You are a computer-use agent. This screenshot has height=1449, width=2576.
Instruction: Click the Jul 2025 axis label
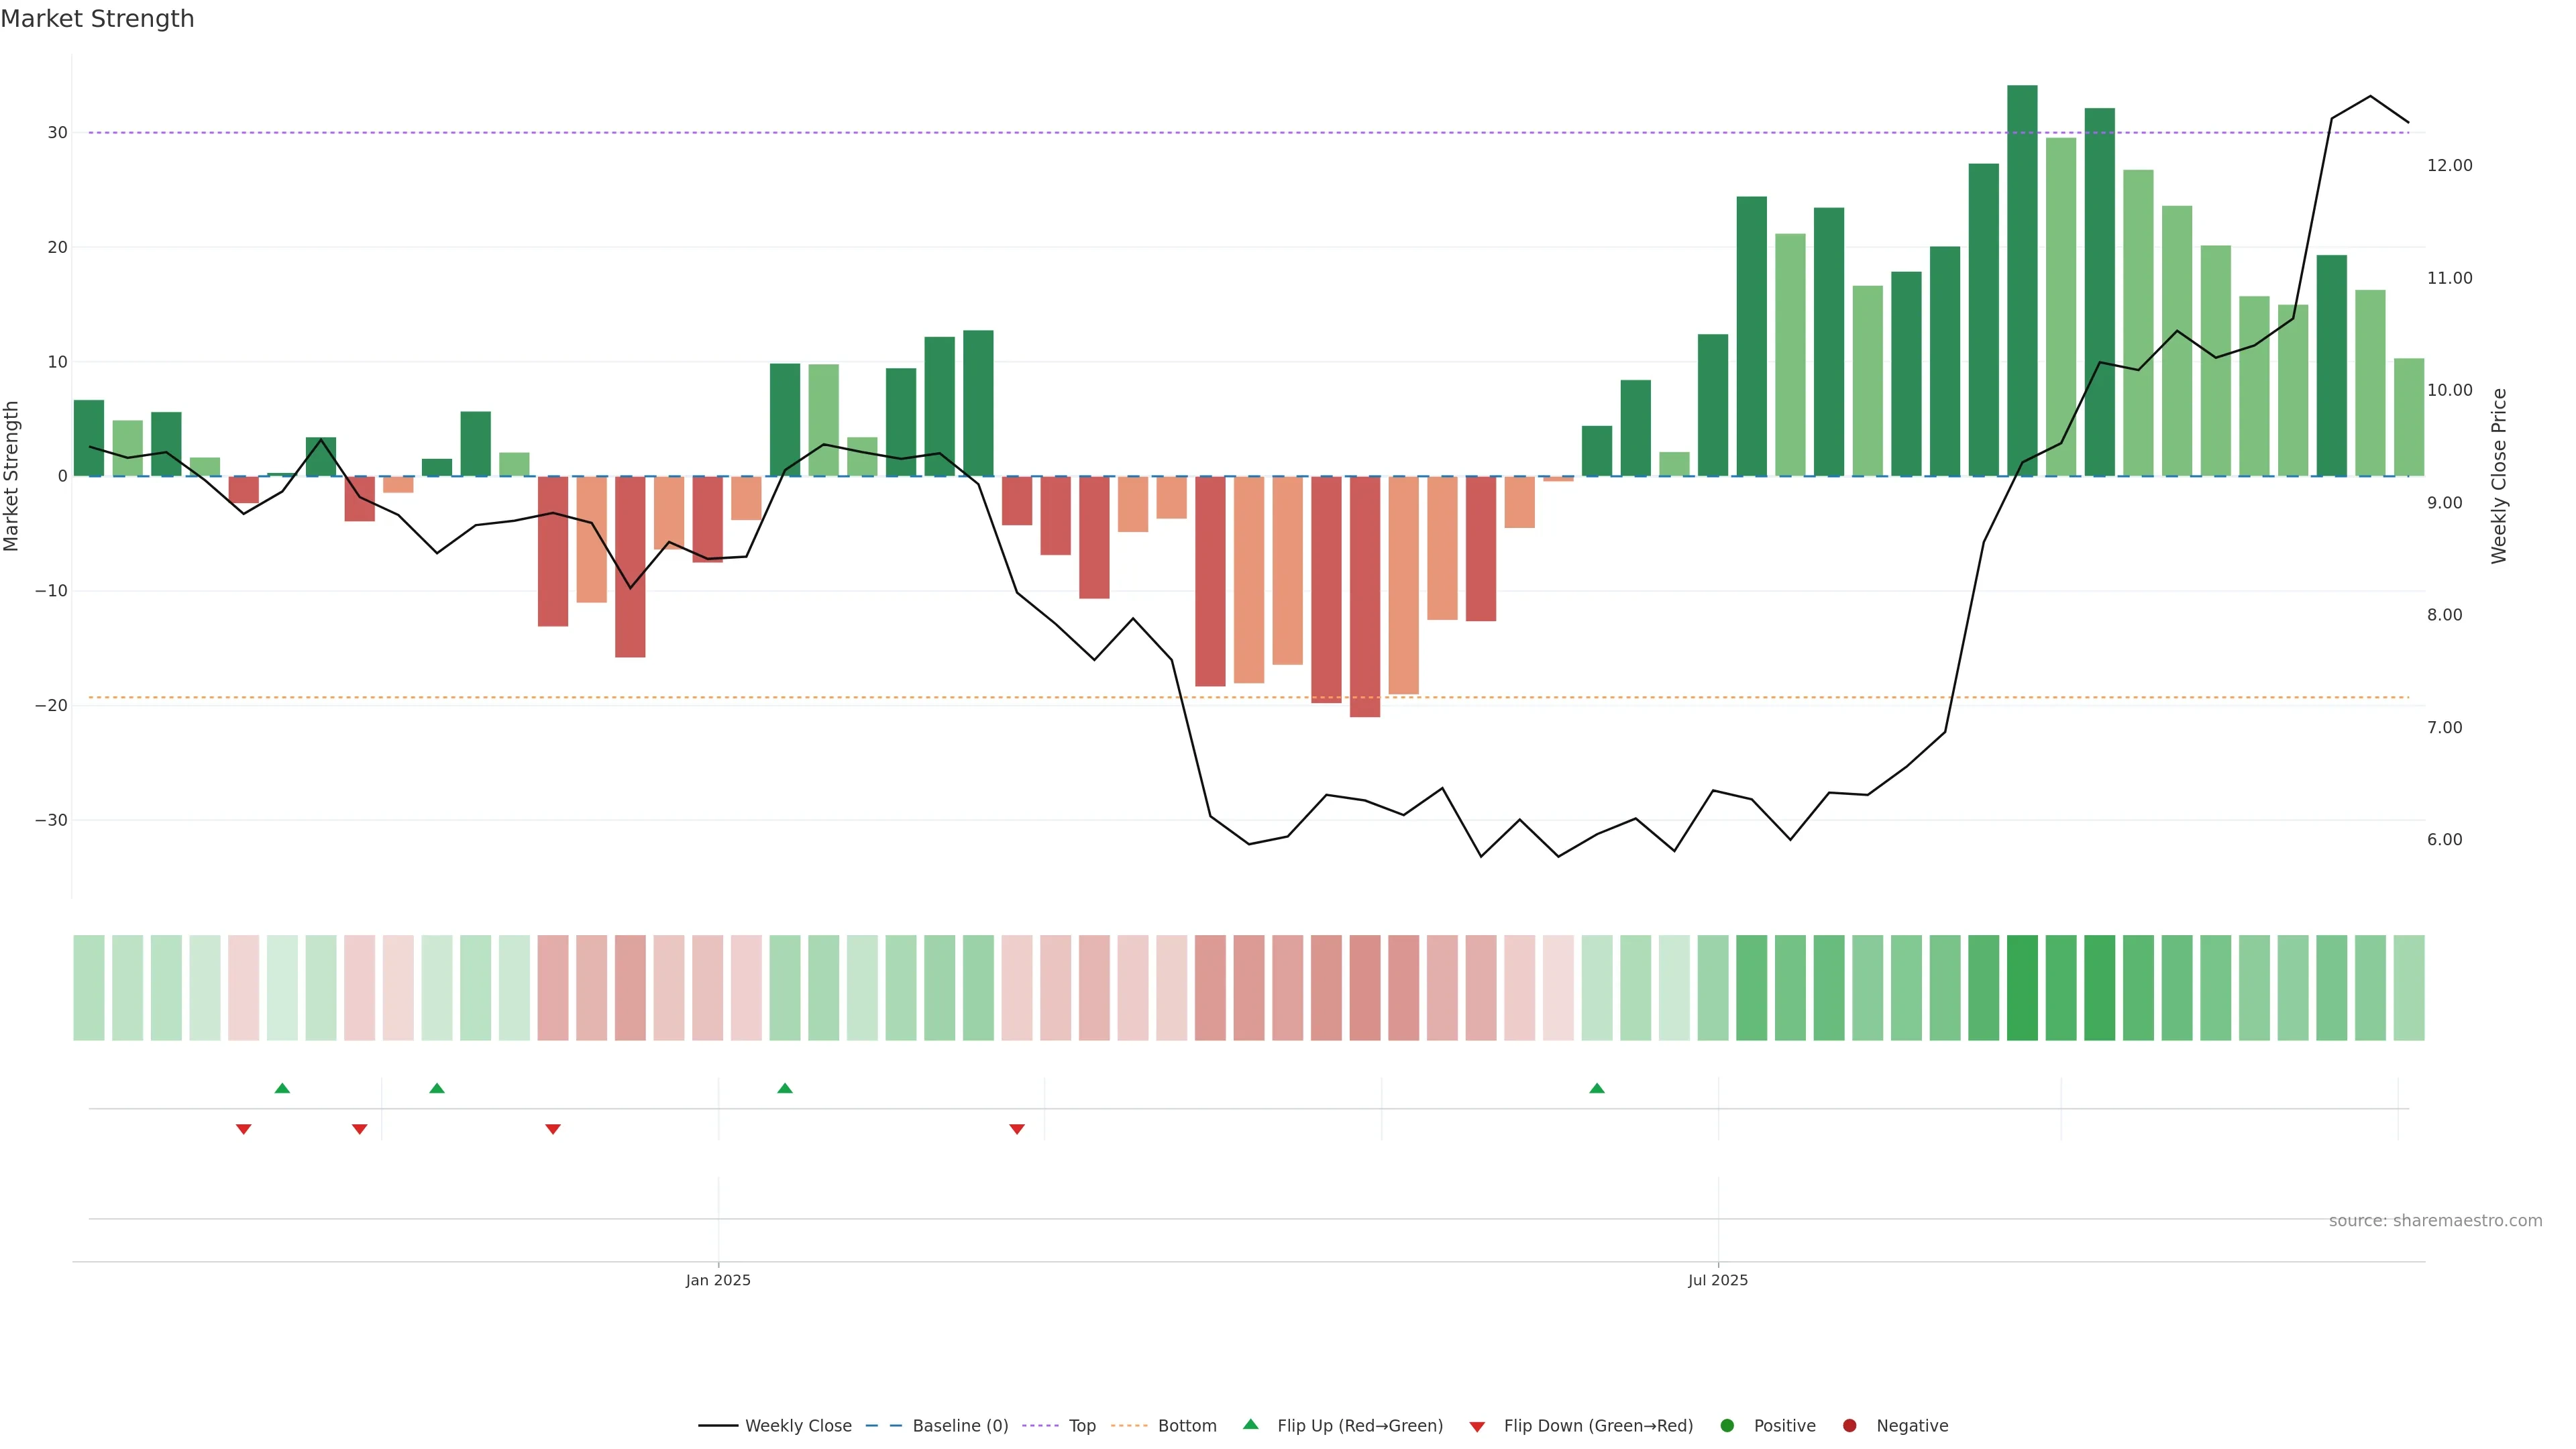pos(1718,1280)
